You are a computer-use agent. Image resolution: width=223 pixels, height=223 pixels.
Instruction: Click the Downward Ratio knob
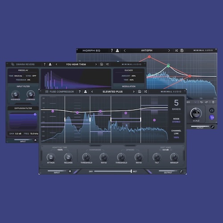104,157
